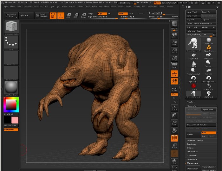Screen dimensions: 222x171
Task: Click the color picker square
Action: tap(11, 104)
